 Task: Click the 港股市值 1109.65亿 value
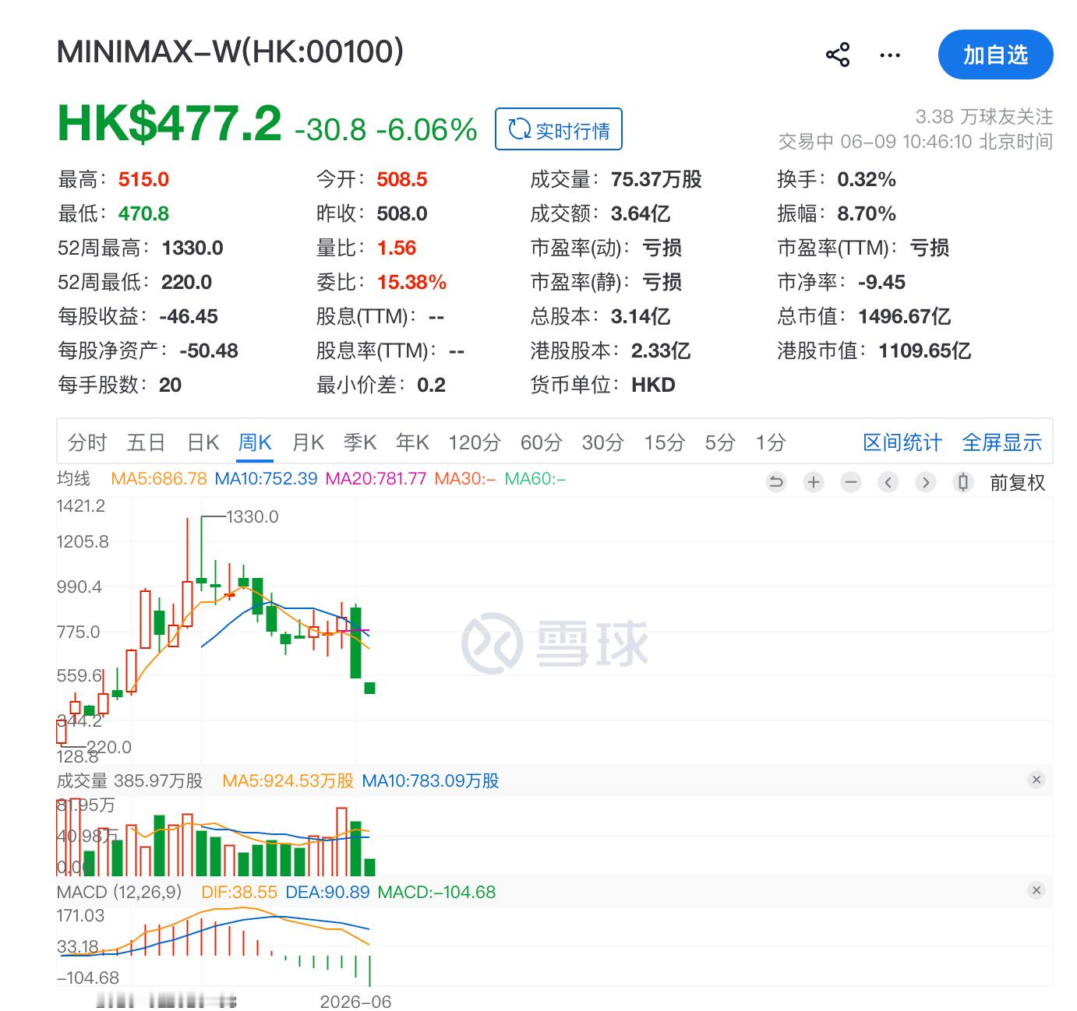924,351
